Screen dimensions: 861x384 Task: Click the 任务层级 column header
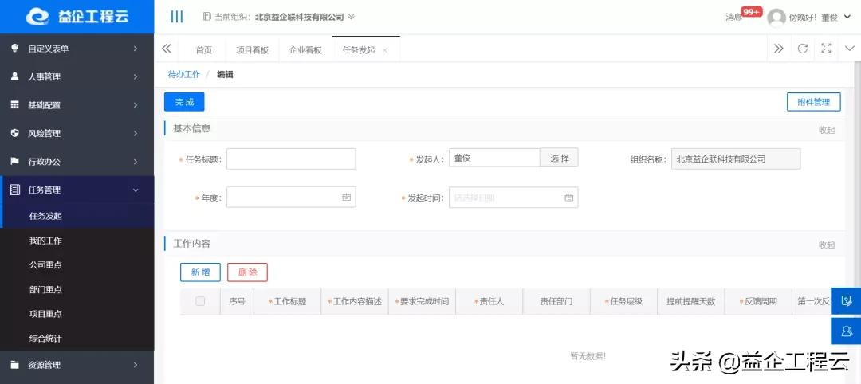coord(623,301)
